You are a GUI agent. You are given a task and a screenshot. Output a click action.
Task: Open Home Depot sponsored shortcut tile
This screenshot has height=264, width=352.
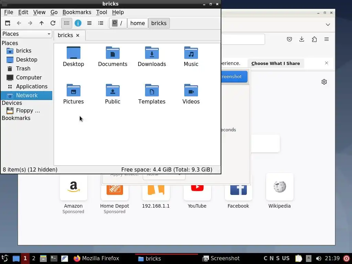115,193
